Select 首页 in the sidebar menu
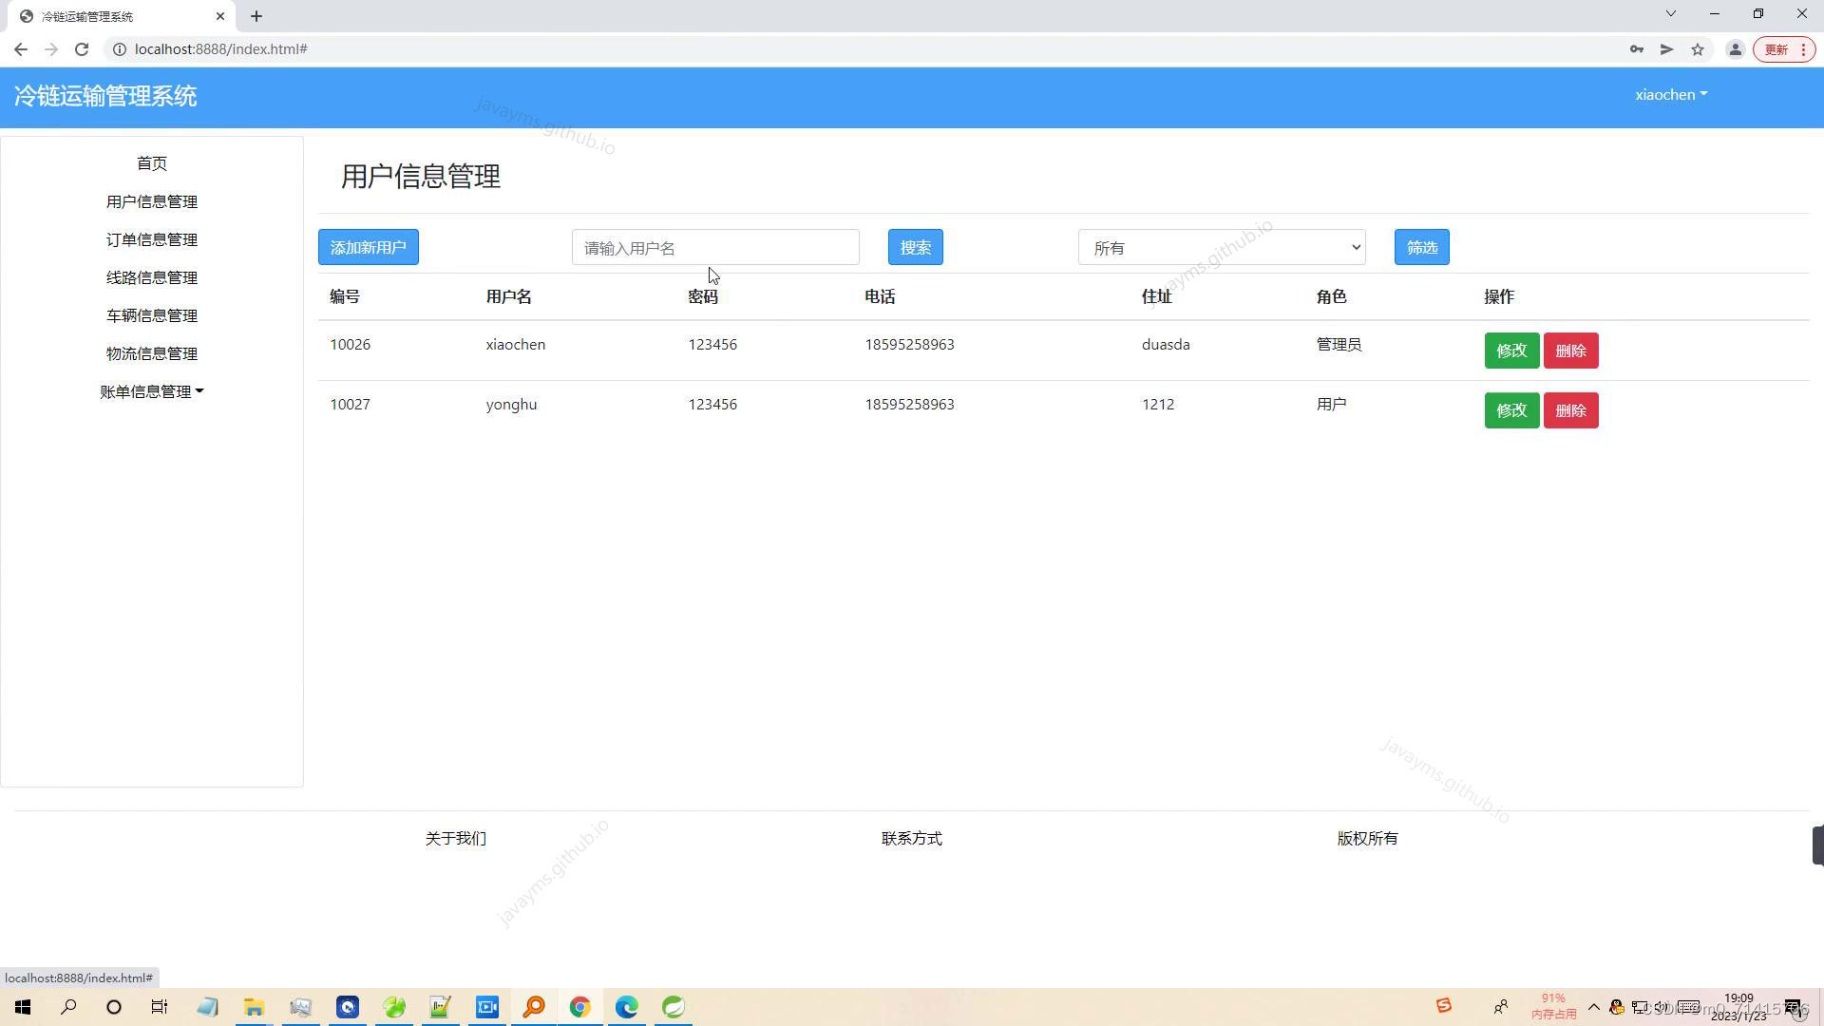 (x=152, y=163)
